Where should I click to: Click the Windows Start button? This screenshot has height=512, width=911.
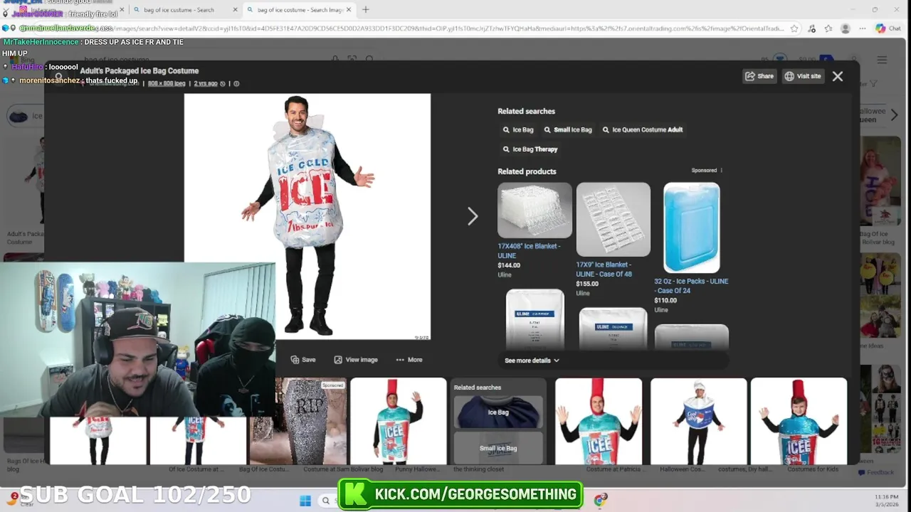point(305,501)
